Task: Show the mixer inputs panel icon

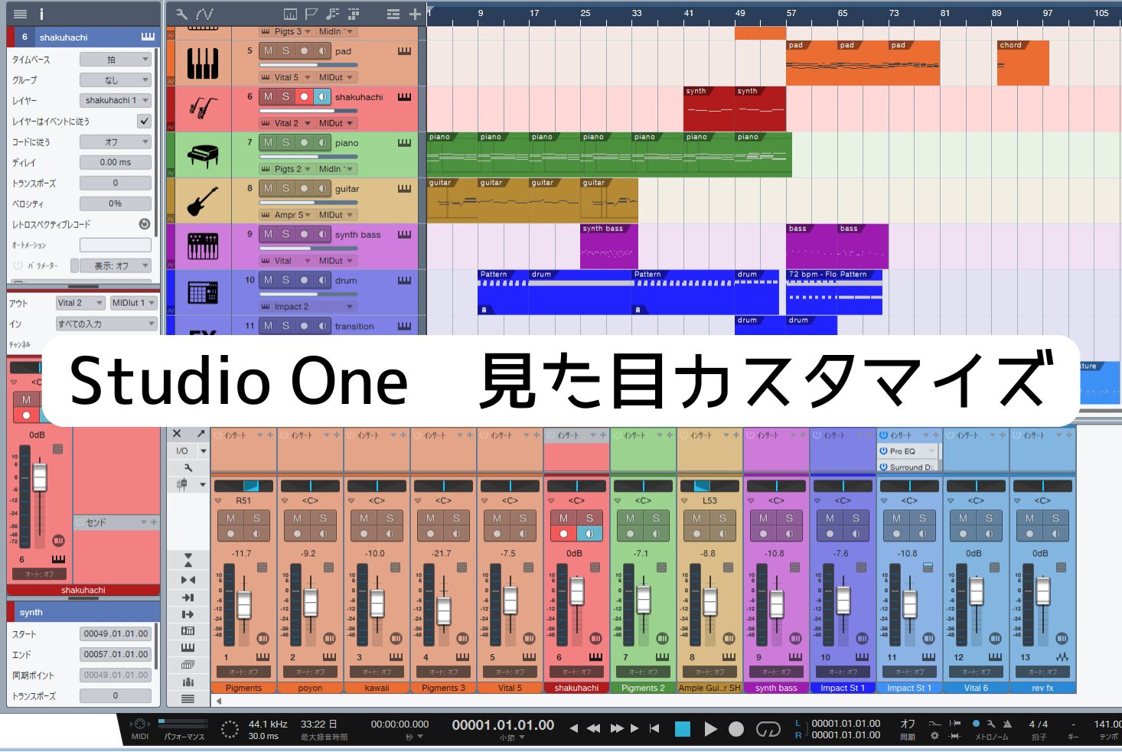Action: click(188, 597)
